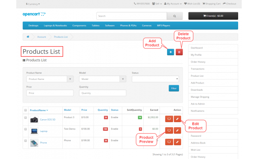Viewport: 258px width, 159px height.
Task: Click the red trash Delete Product button
Action: coord(179,52)
